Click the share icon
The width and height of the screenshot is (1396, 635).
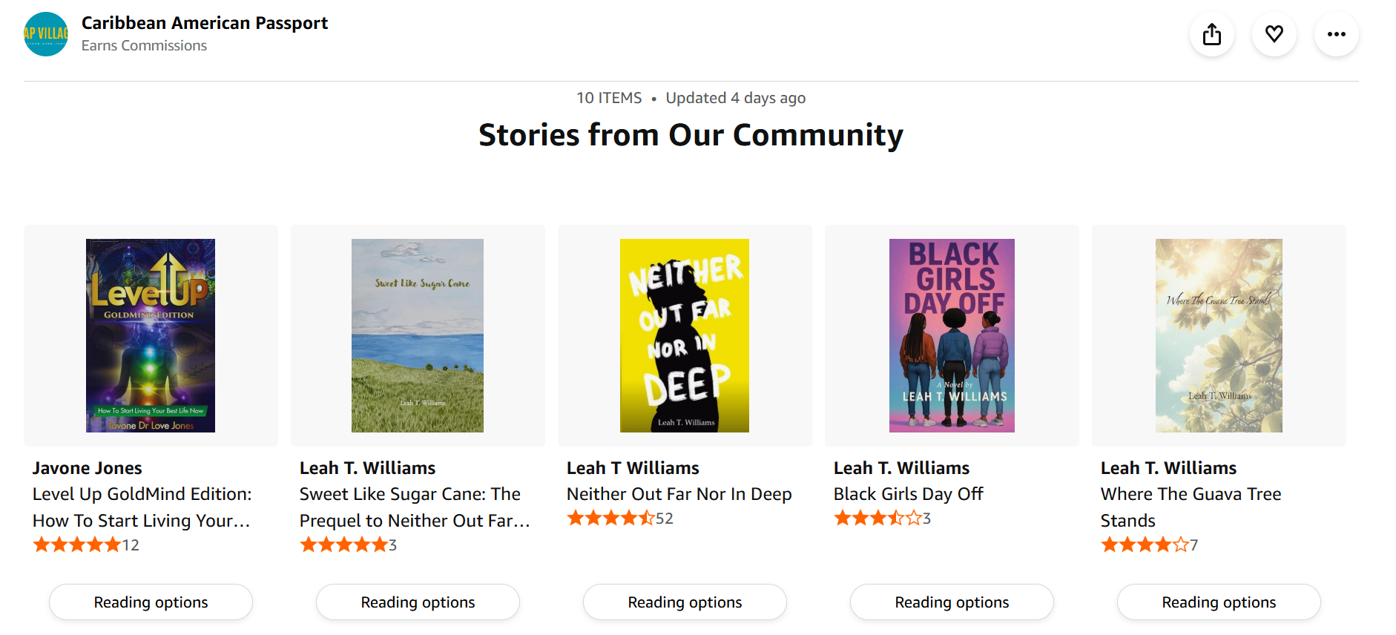tap(1212, 34)
